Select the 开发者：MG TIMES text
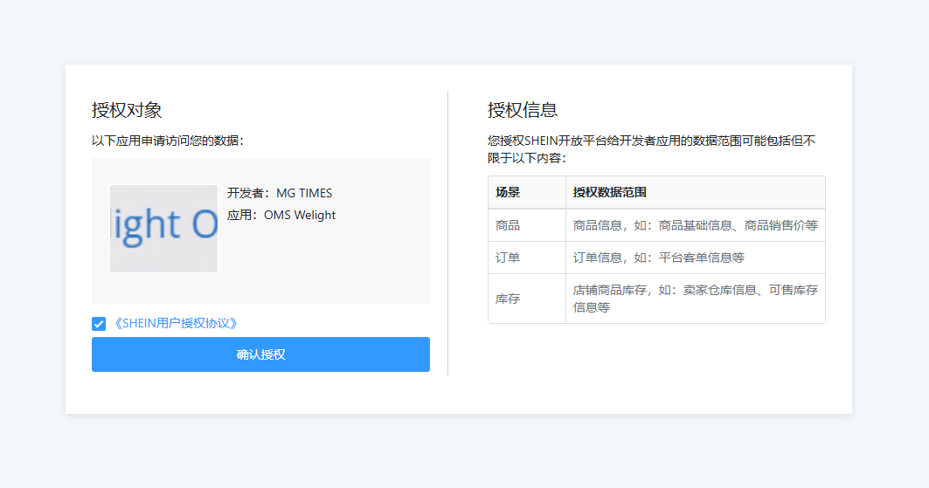929x488 pixels. (x=280, y=193)
